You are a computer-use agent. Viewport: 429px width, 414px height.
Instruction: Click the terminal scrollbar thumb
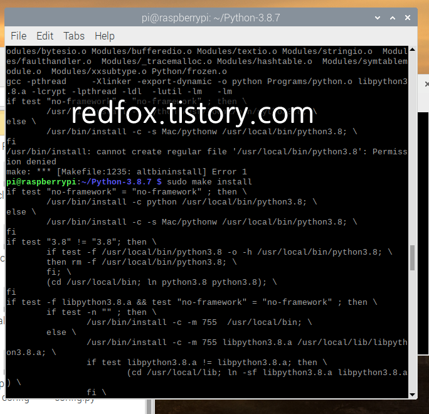pos(412,258)
